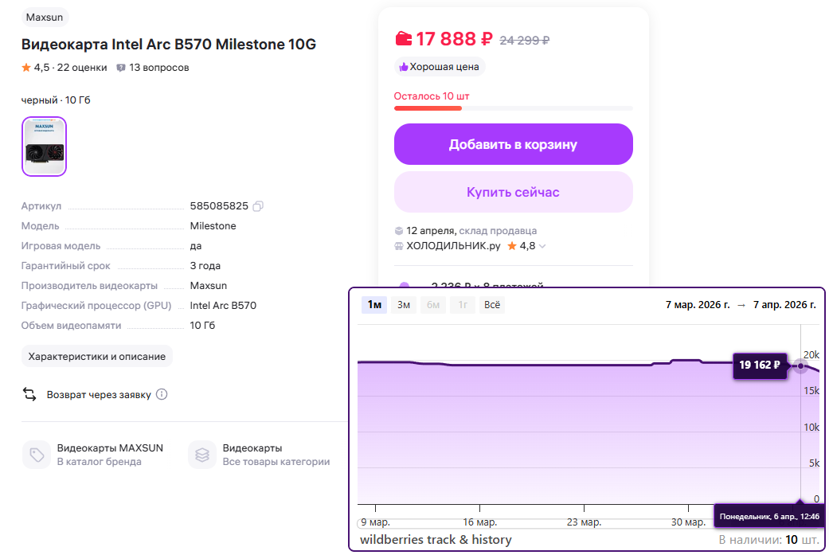The image size is (829, 555).
Task: Select the black 10 Гб product thumbnail
Action: (x=45, y=147)
